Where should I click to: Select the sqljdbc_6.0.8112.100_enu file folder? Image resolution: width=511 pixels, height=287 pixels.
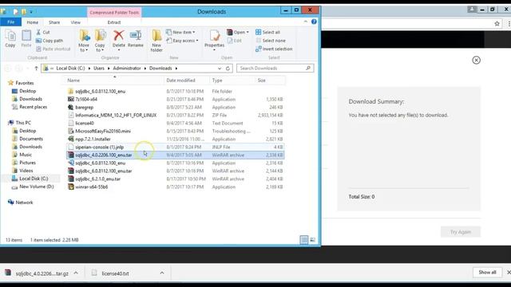click(176, 92)
